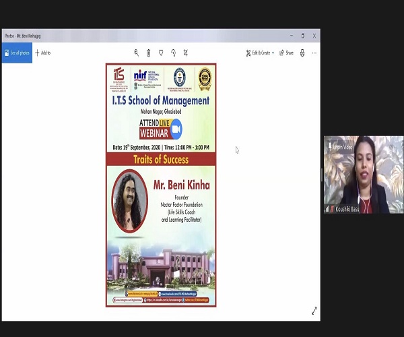Select the Crop tool icon

coord(186,53)
